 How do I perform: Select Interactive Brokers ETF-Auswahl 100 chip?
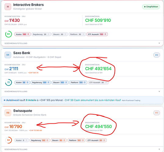click(97, 34)
